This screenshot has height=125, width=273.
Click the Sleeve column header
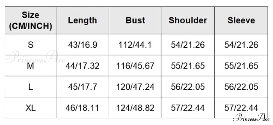pos(241,20)
